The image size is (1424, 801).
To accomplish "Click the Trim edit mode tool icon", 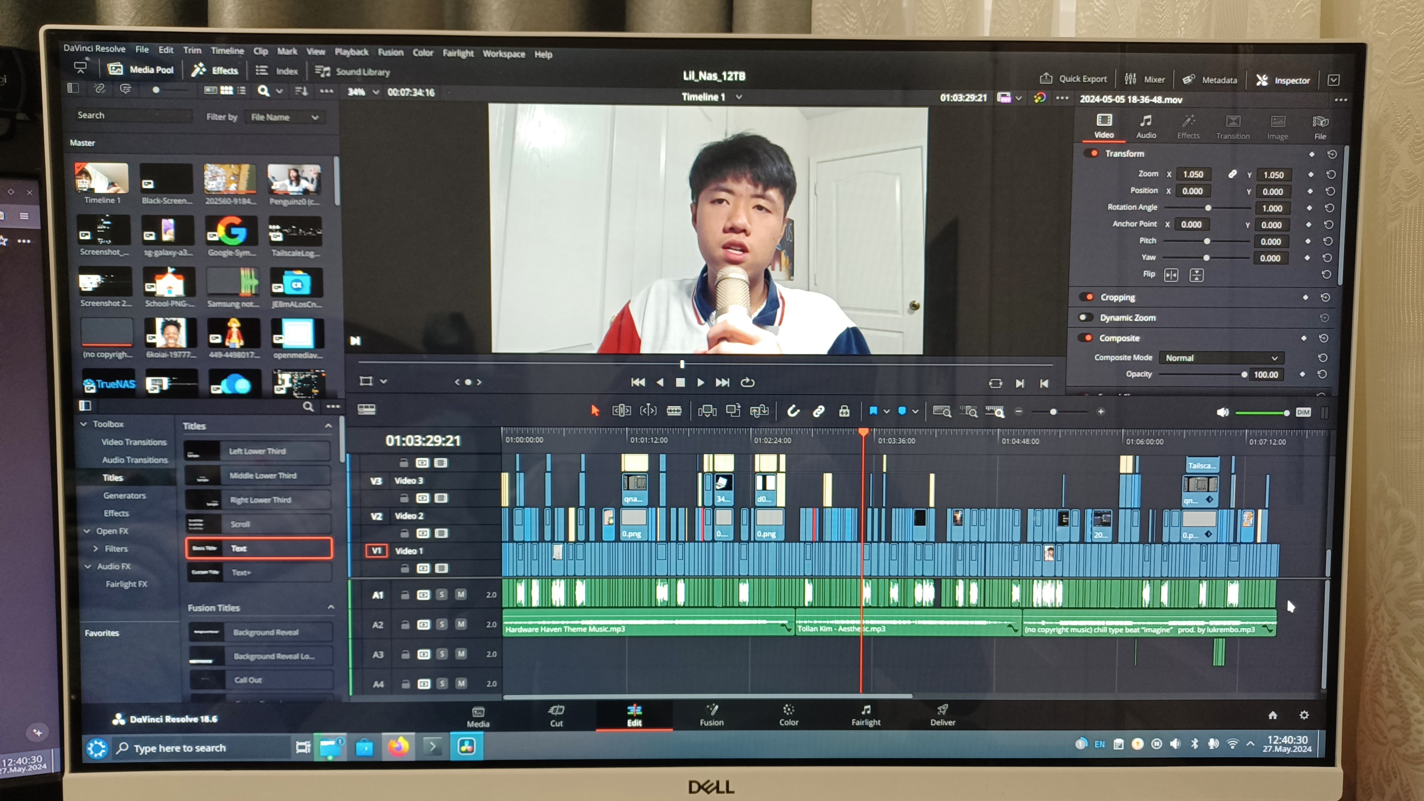I will 621,411.
